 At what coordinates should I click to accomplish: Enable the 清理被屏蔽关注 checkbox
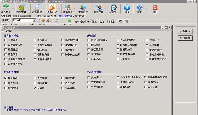coord(147,59)
